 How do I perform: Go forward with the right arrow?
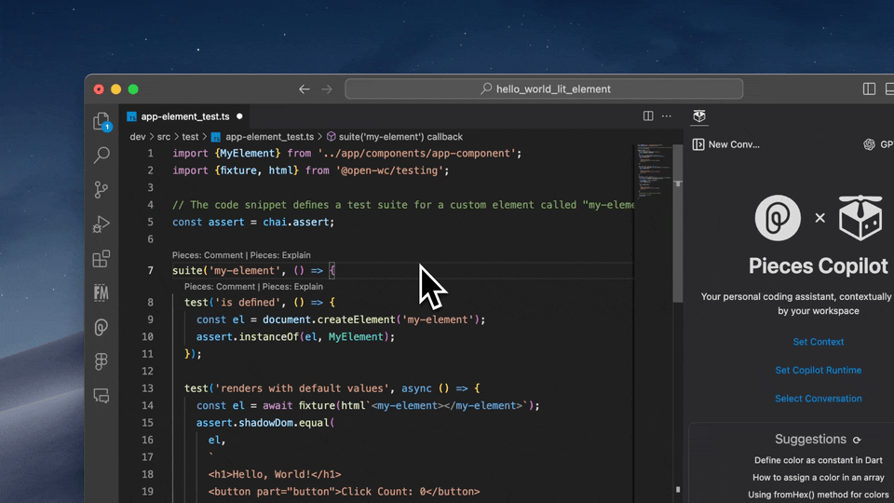(x=327, y=89)
